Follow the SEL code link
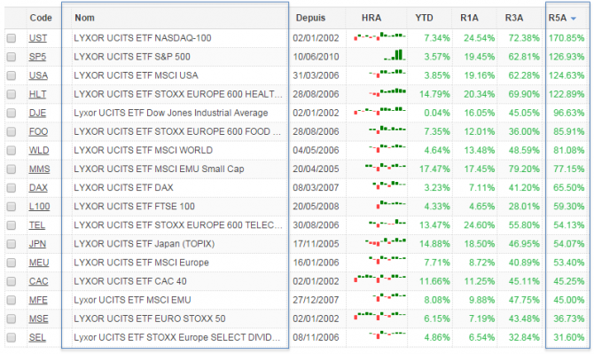Screen dimensions: 594x354 click(37, 337)
